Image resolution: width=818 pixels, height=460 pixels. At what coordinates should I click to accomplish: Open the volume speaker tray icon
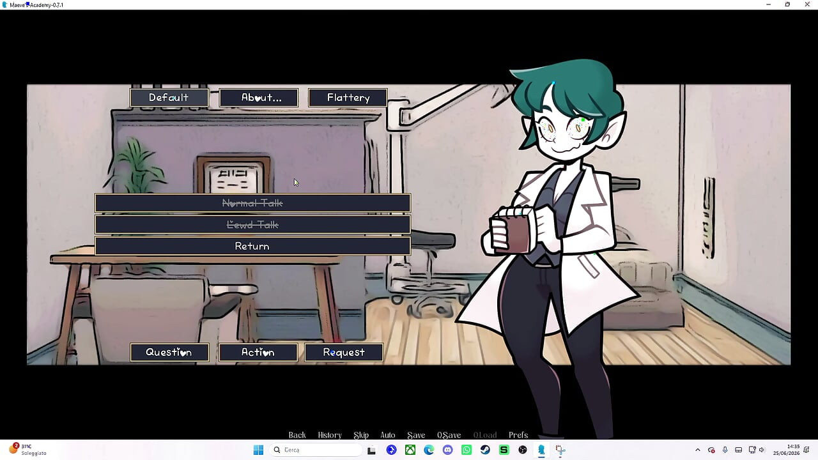[x=762, y=450]
